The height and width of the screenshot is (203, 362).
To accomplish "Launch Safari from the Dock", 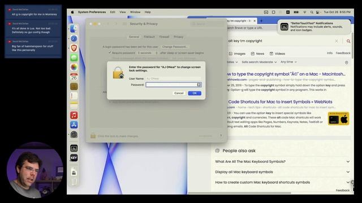I will pyautogui.click(x=74, y=38).
